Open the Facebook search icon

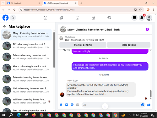point(13,18)
